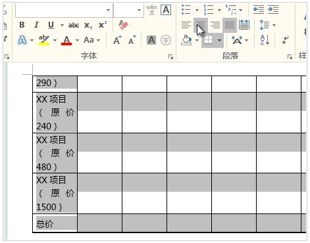
Task: Toggle superscript formatting
Action: 103,25
